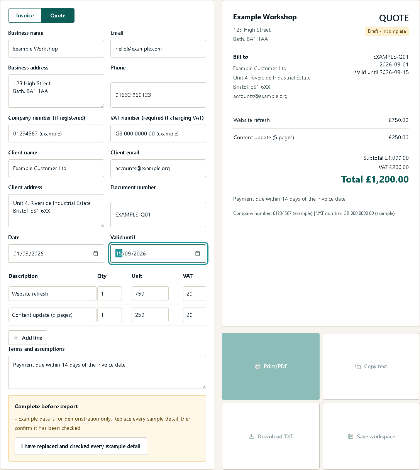Edit the Content update description field
Screen dimensions: 420x470
click(52, 315)
